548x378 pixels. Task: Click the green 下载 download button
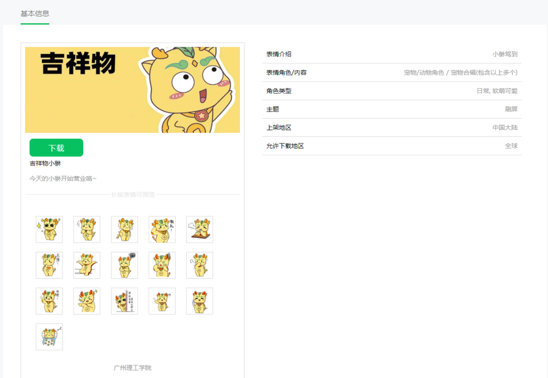pyautogui.click(x=56, y=148)
